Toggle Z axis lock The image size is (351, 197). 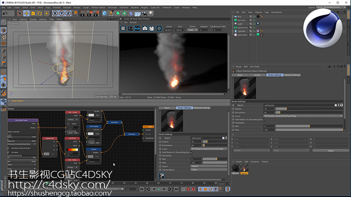(x=68, y=14)
